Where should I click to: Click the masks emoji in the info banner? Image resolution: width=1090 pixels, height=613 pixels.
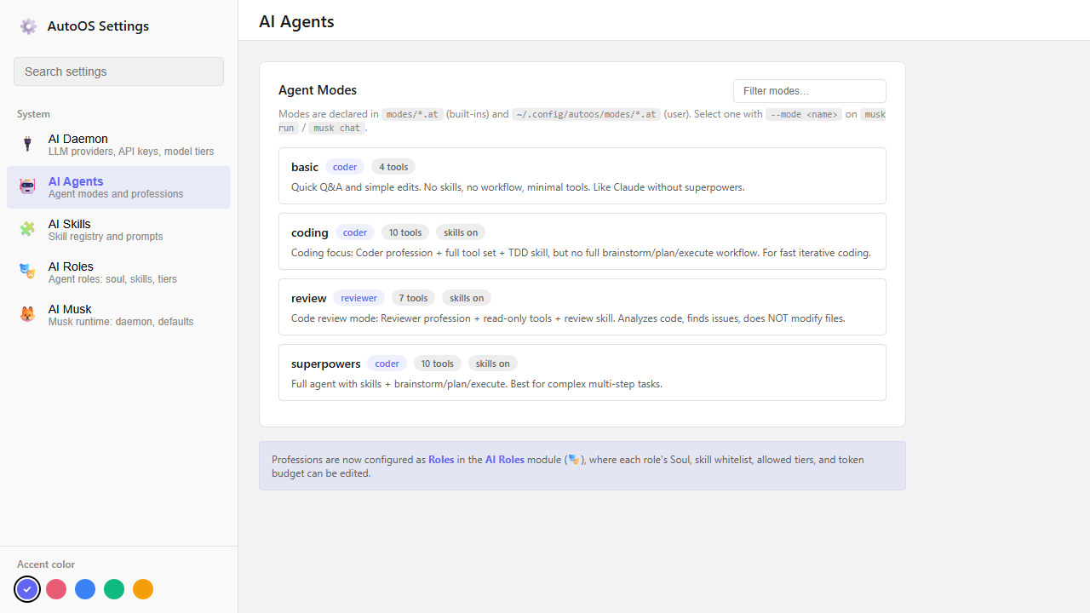pos(574,460)
